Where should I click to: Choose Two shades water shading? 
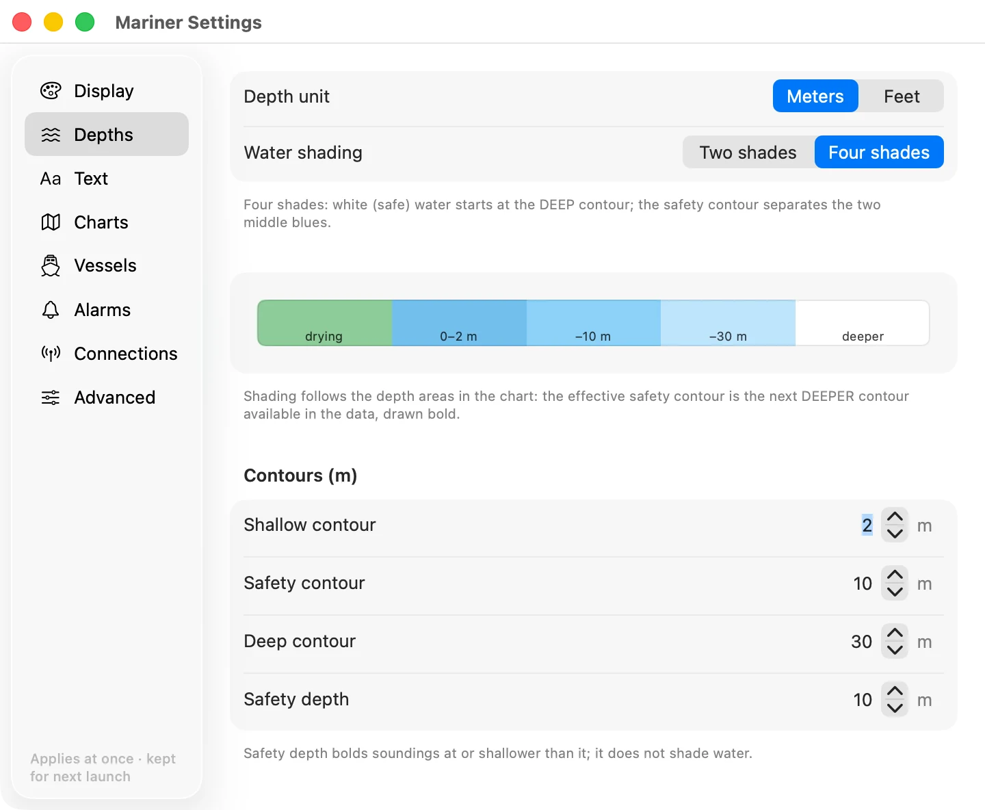click(748, 152)
